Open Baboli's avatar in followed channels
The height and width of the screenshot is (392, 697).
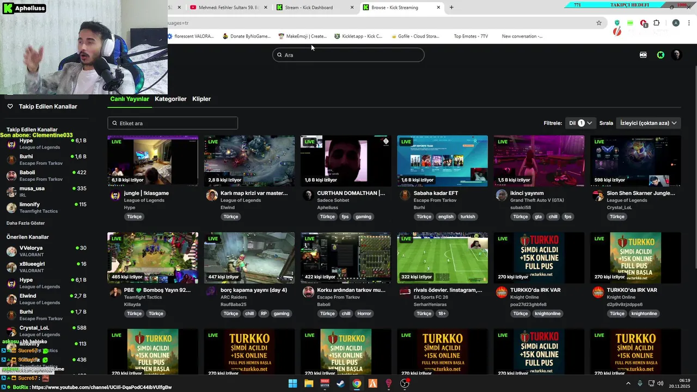click(11, 175)
